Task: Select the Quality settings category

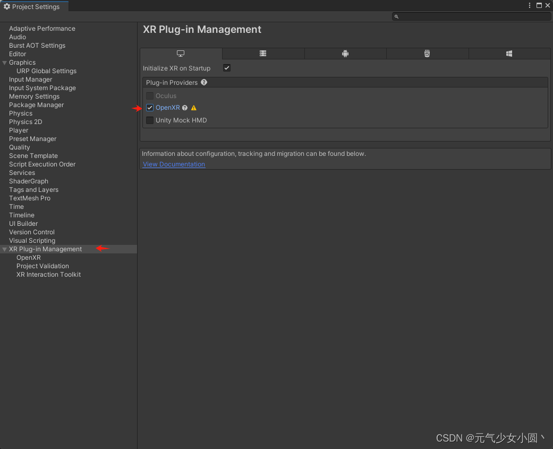Action: pyautogui.click(x=20, y=147)
